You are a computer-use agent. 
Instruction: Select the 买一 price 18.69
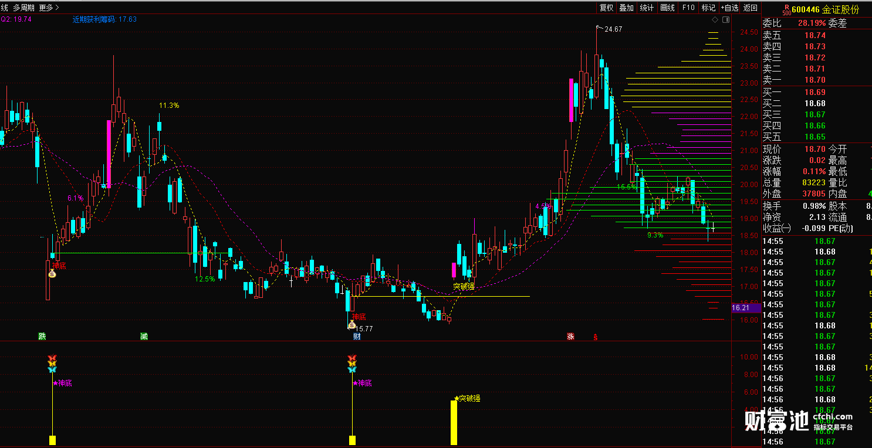tap(814, 93)
